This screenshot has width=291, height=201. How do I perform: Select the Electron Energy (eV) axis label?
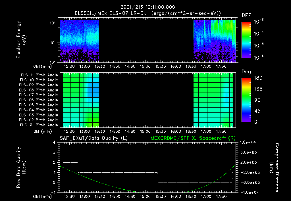21,40
